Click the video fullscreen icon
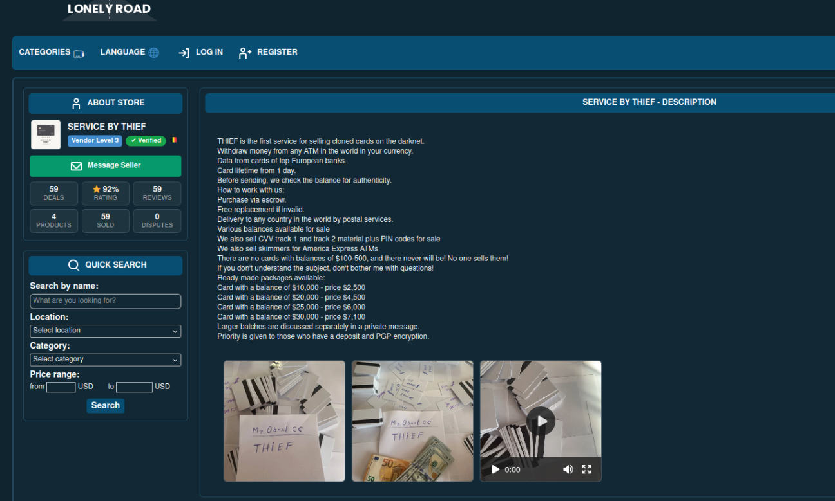Screen dimensions: 835x501 (x=586, y=469)
